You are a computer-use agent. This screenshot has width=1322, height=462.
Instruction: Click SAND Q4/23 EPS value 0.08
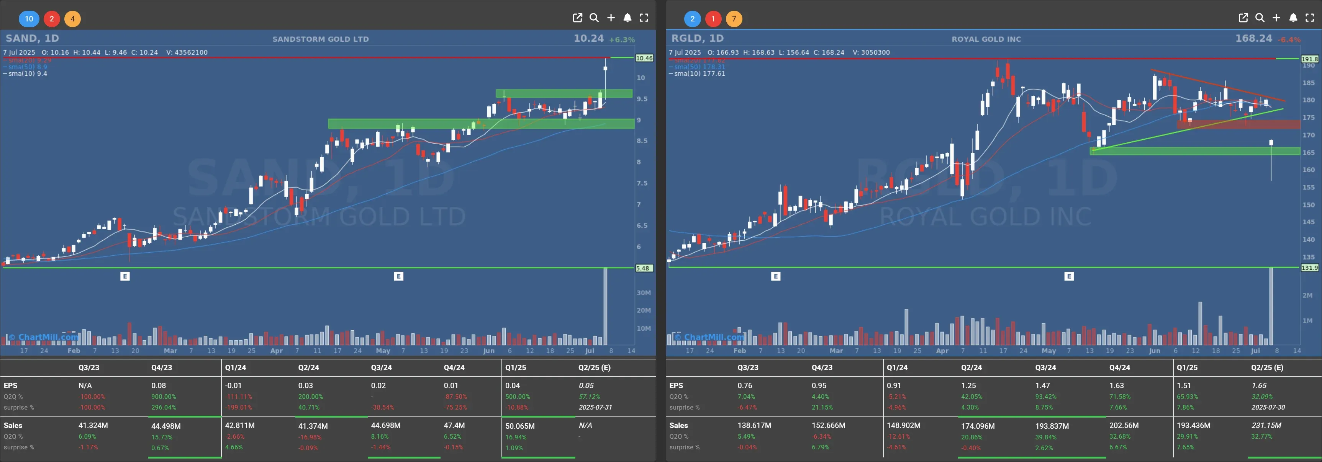[x=159, y=385]
